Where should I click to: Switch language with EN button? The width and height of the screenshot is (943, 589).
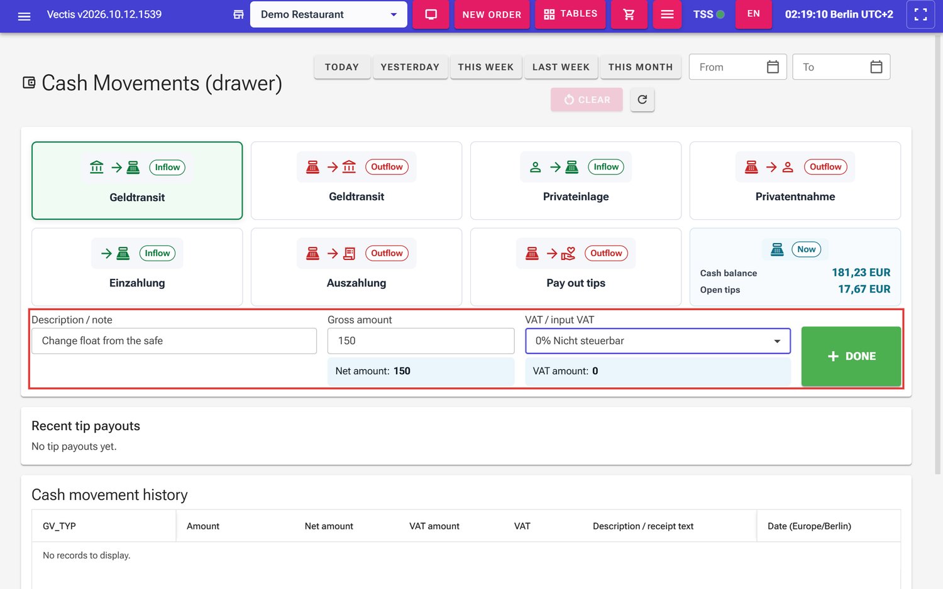(753, 14)
